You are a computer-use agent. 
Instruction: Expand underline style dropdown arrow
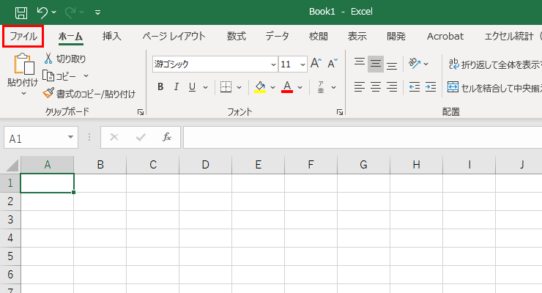click(205, 87)
